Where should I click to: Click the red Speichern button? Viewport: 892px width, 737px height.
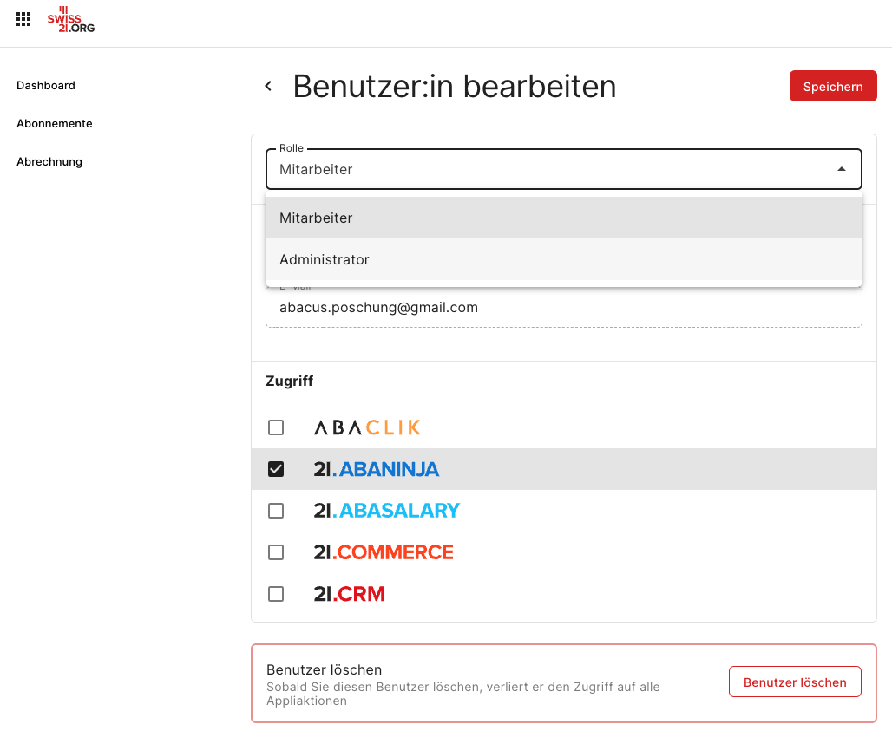(x=833, y=87)
